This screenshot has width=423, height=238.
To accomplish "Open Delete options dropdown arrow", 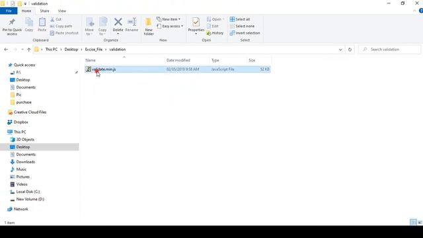I will tap(118, 34).
